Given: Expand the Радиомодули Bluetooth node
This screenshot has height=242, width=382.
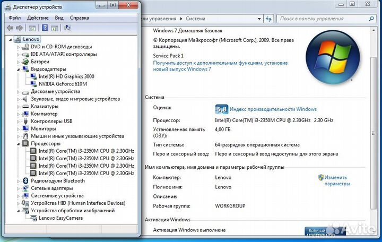Looking at the screenshot, I should pyautogui.click(x=18, y=181).
